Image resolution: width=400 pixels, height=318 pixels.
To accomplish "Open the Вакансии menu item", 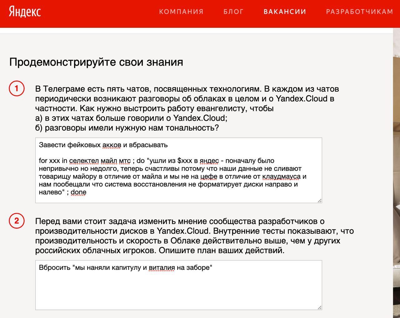I will [x=285, y=12].
